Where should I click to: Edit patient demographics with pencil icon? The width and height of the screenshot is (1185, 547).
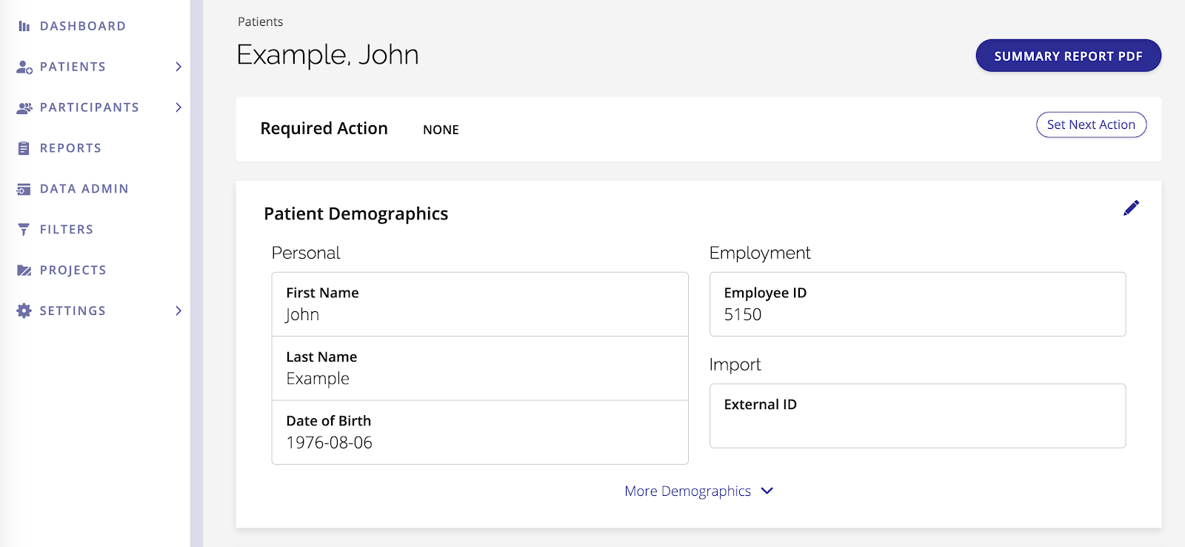(1131, 208)
